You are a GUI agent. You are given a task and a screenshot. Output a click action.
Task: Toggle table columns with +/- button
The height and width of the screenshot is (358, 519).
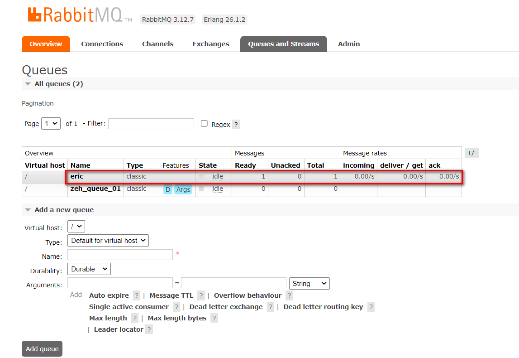point(471,153)
